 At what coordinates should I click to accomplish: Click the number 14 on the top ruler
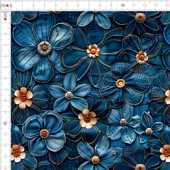167,5
